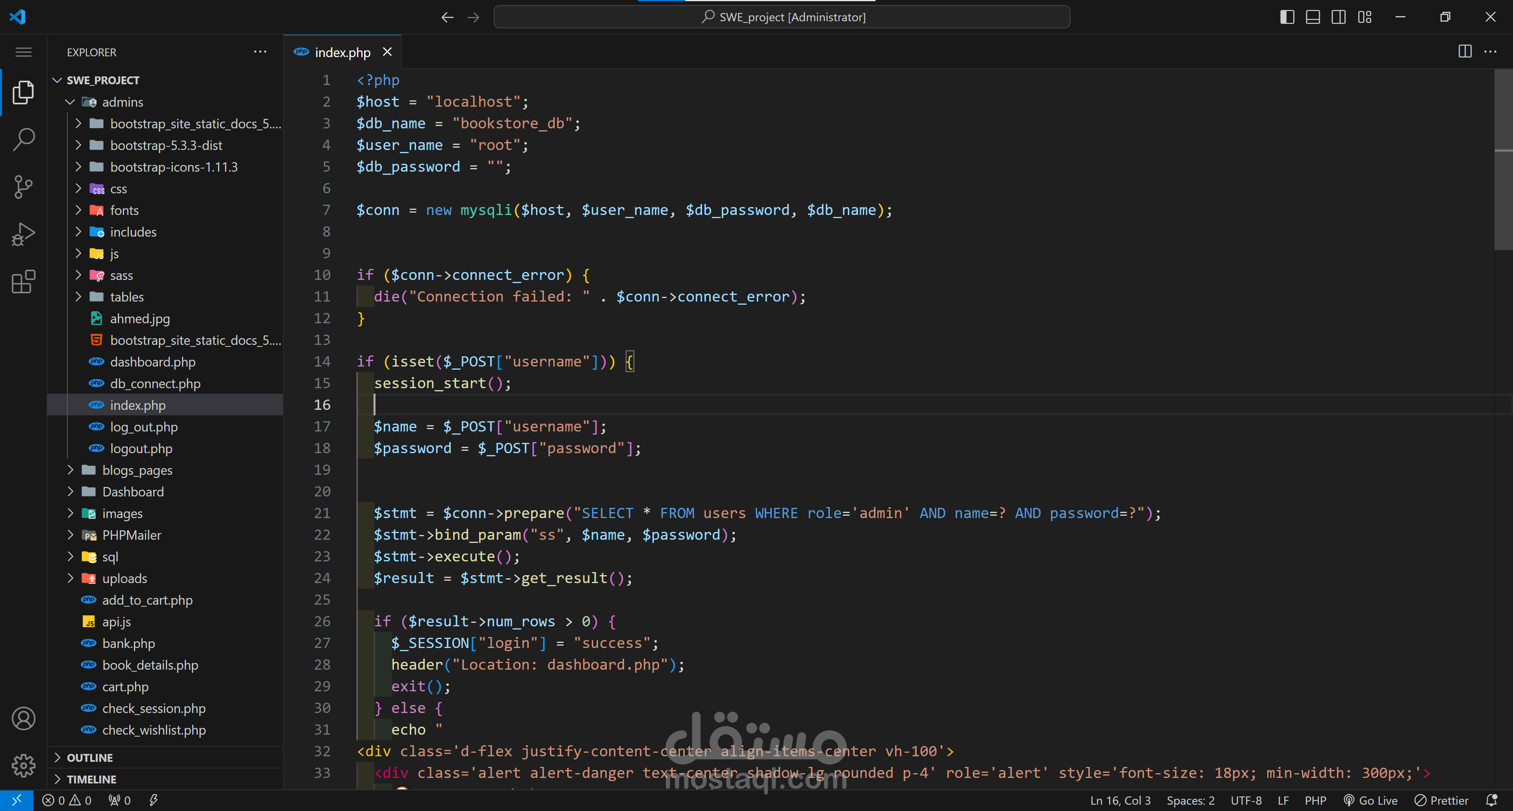Toggle the Secondary Side Bar layout button
Viewport: 1513px width, 811px height.
point(1338,17)
